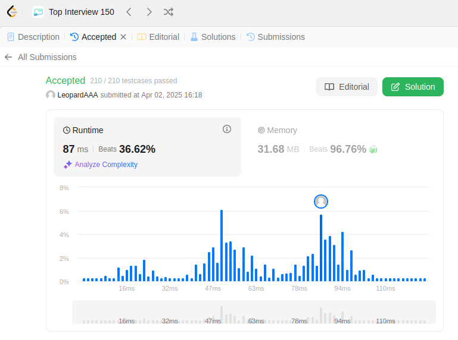
Task: Go to next problem arrow
Action: [149, 12]
